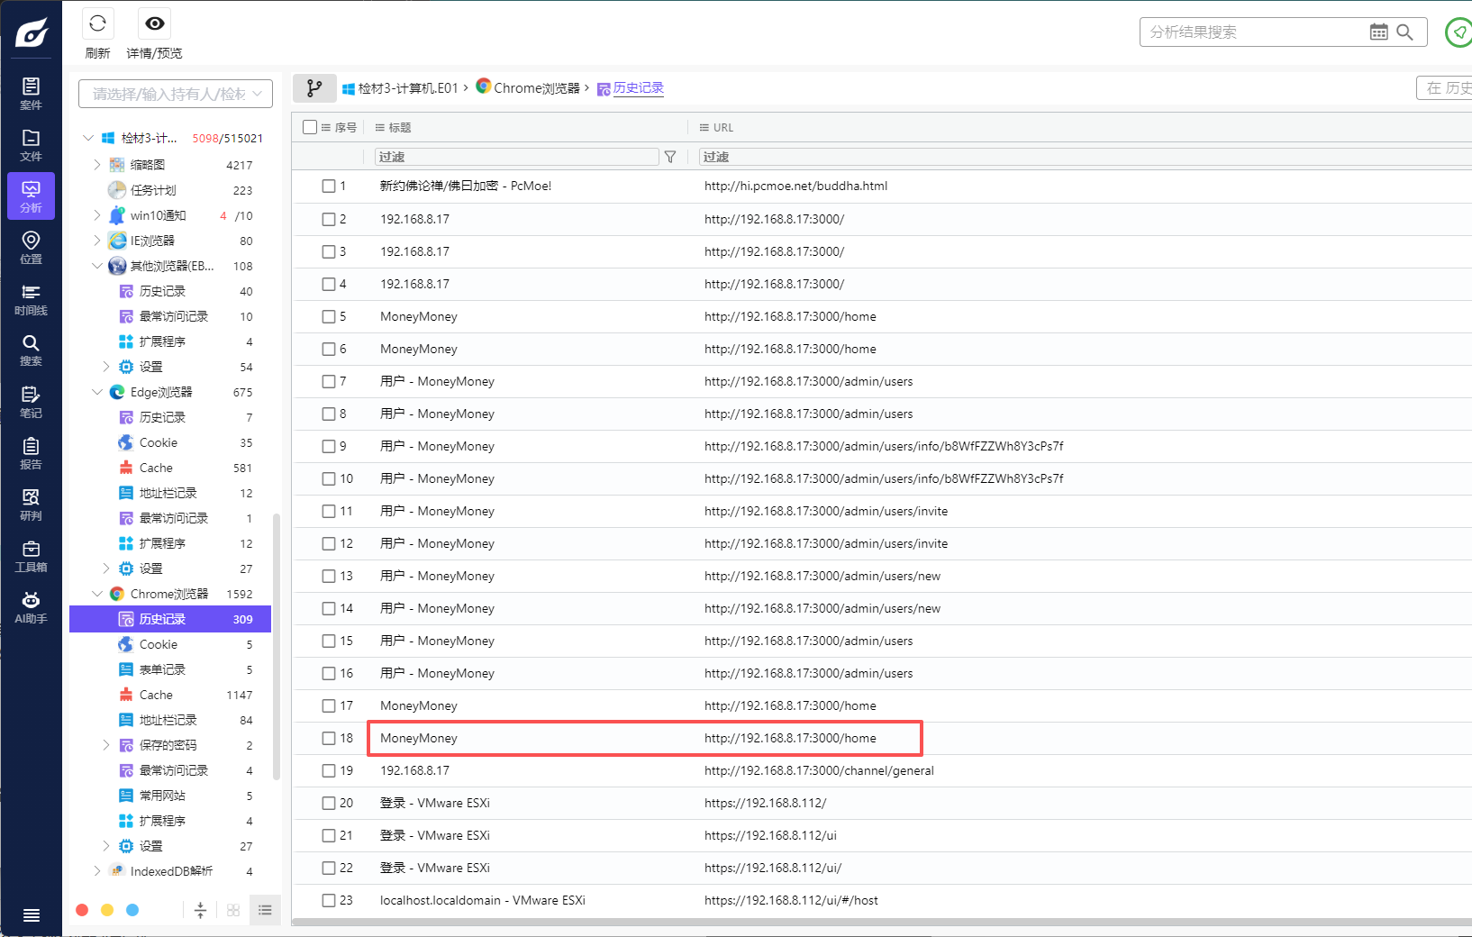Check the checkbox for row 9

click(x=329, y=446)
